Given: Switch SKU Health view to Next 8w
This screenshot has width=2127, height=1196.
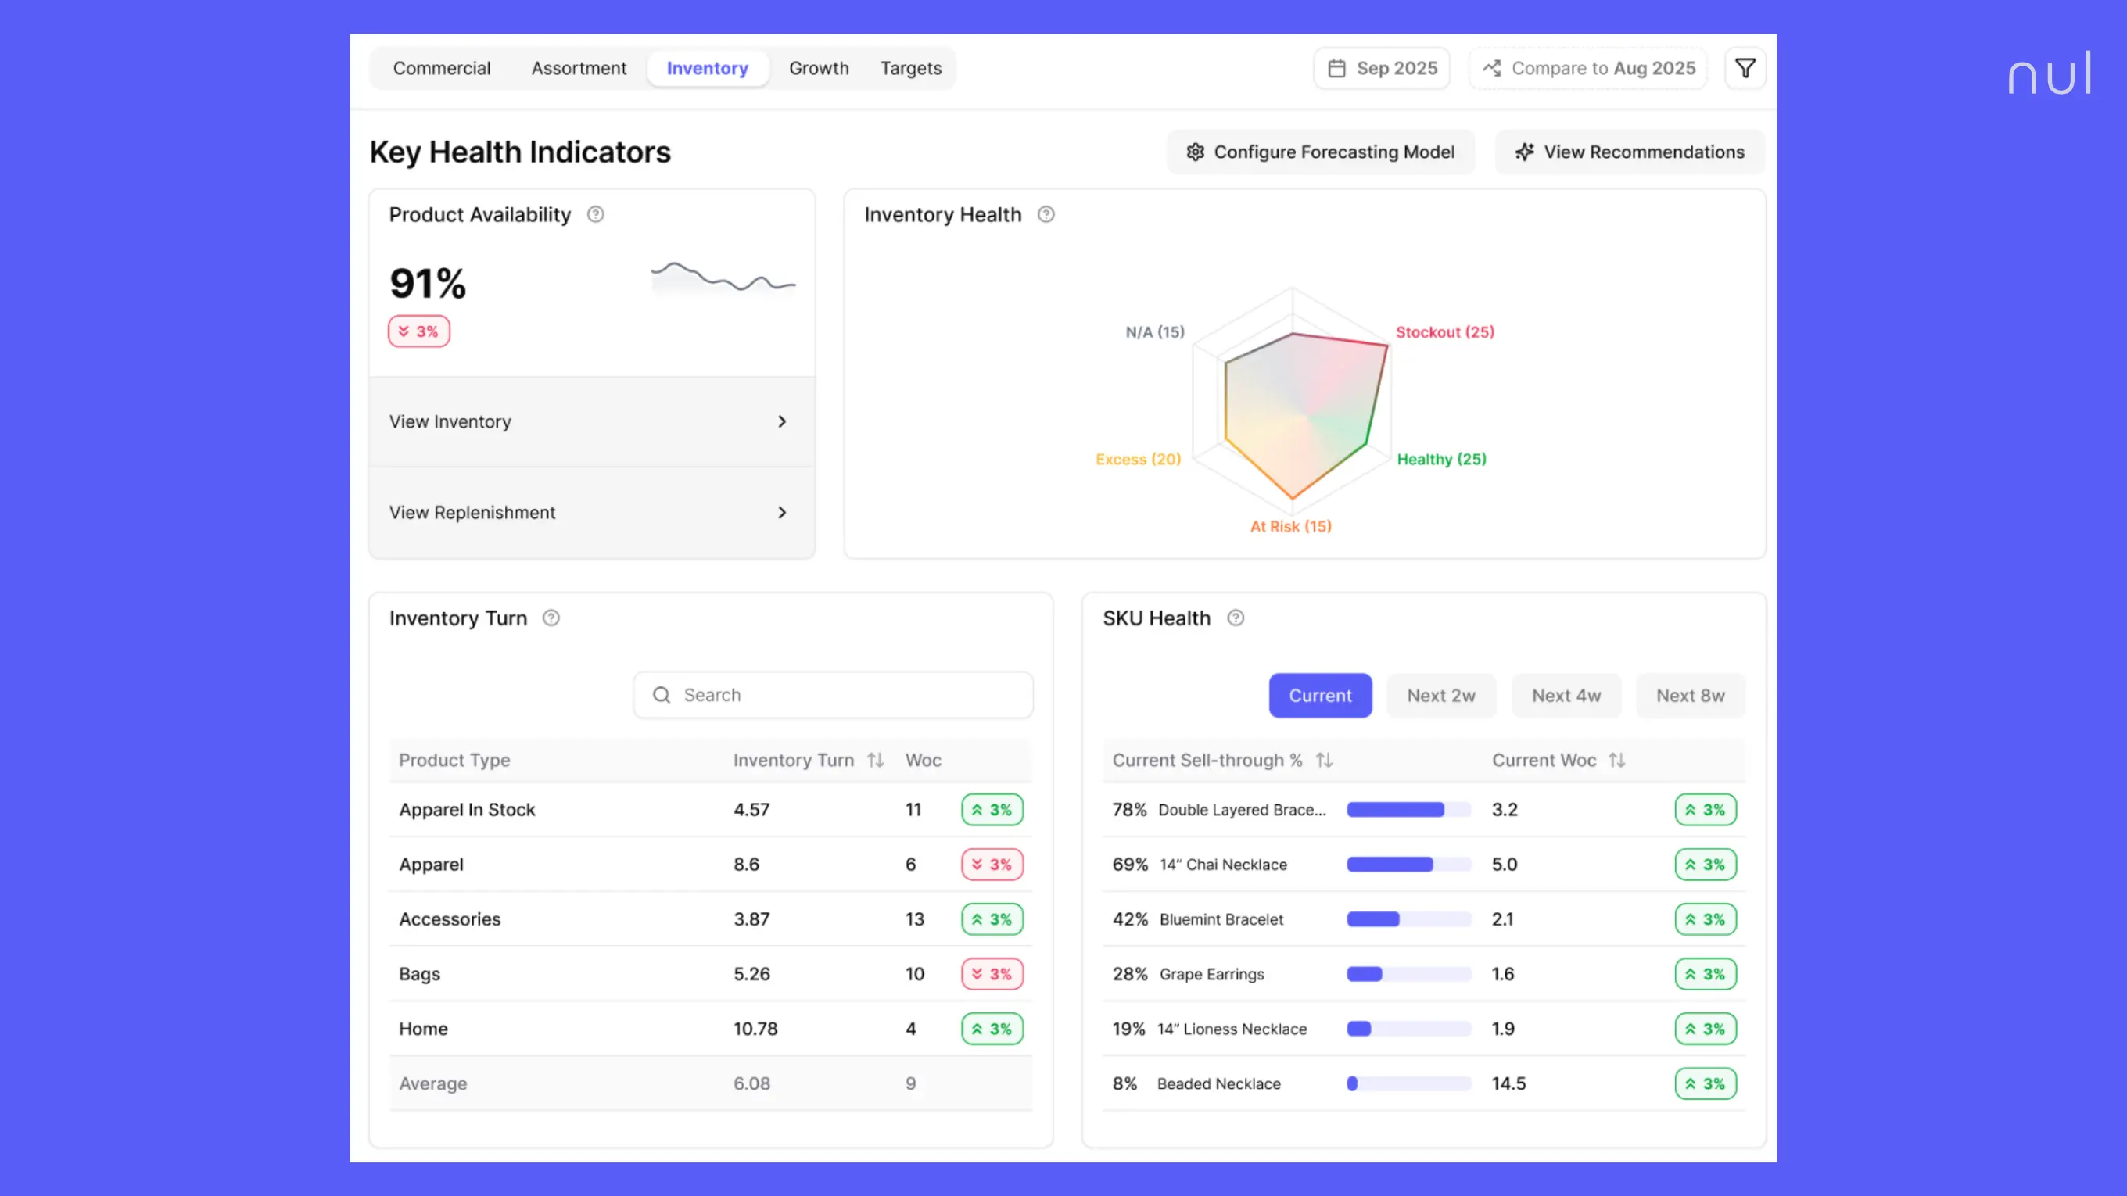Looking at the screenshot, I should (1690, 695).
